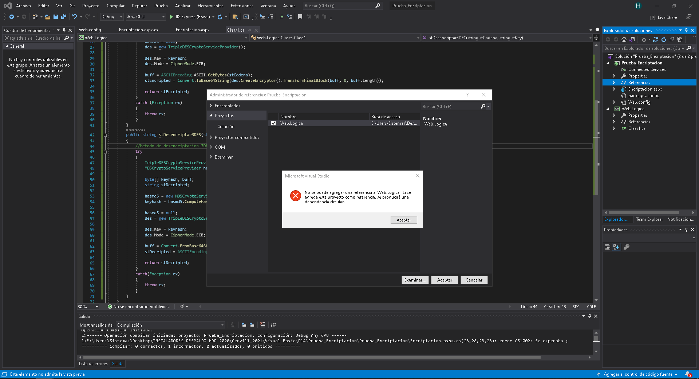Open the 90 % zoom level dropdown

[x=88, y=307]
